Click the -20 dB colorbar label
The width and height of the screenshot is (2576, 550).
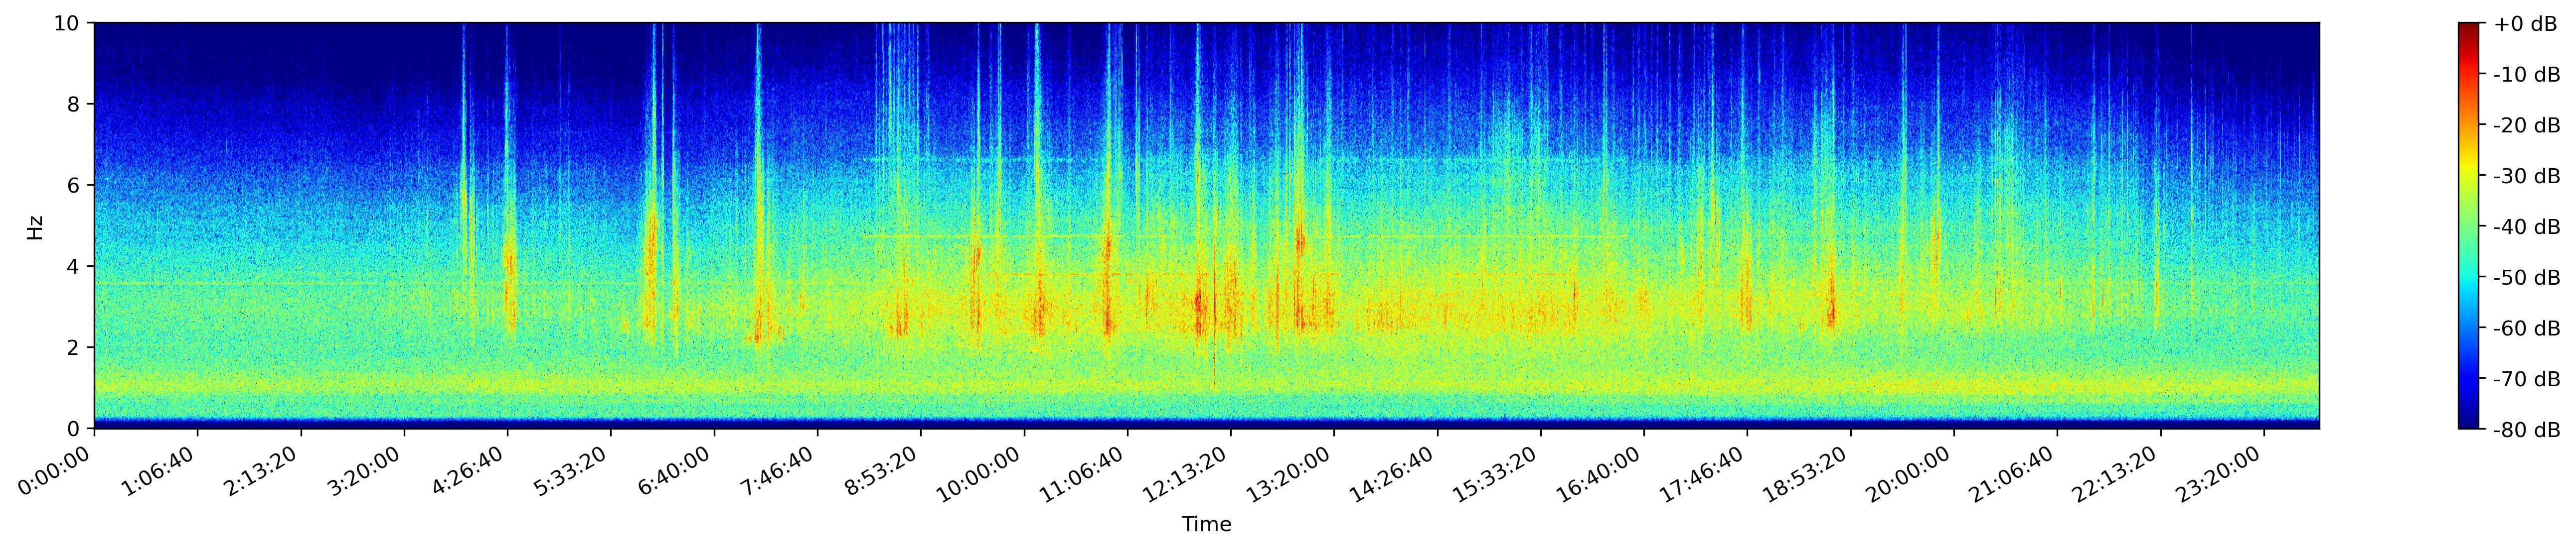[2526, 126]
